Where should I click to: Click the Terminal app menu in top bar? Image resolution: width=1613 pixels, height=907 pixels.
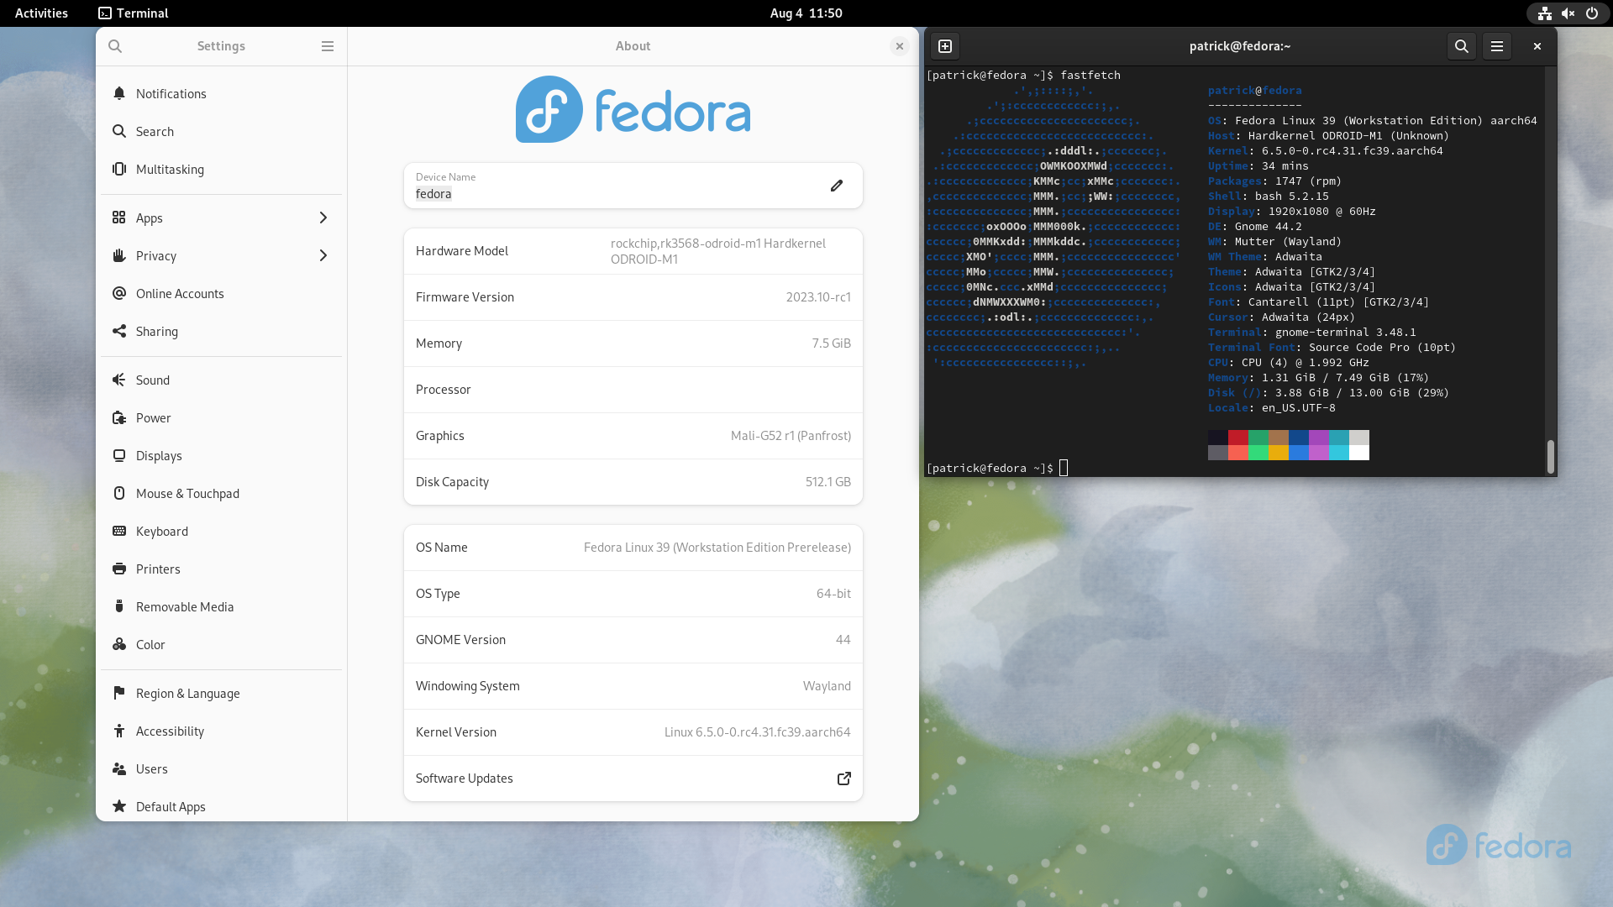point(134,13)
